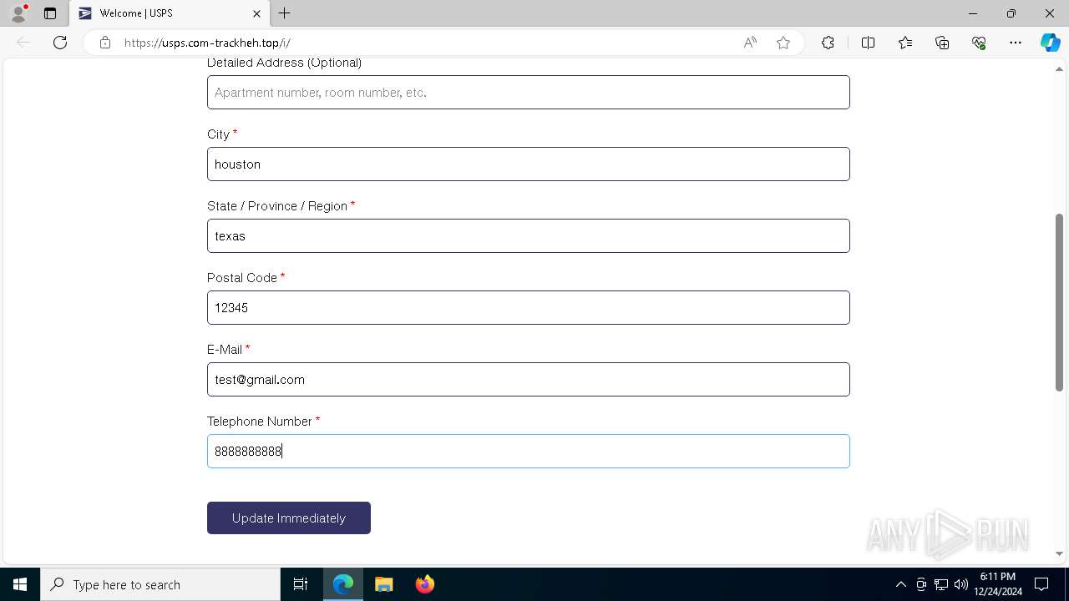Edit the Postal Code field
This screenshot has width=1069, height=601.
[x=529, y=307]
